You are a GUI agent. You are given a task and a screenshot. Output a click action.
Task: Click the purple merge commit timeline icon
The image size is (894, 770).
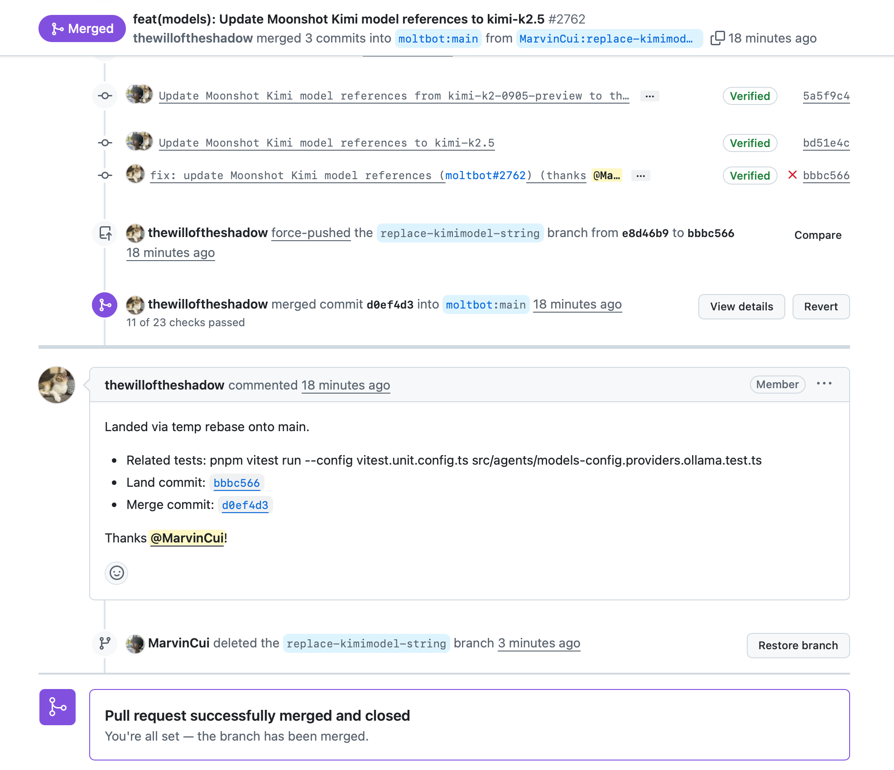pos(105,305)
